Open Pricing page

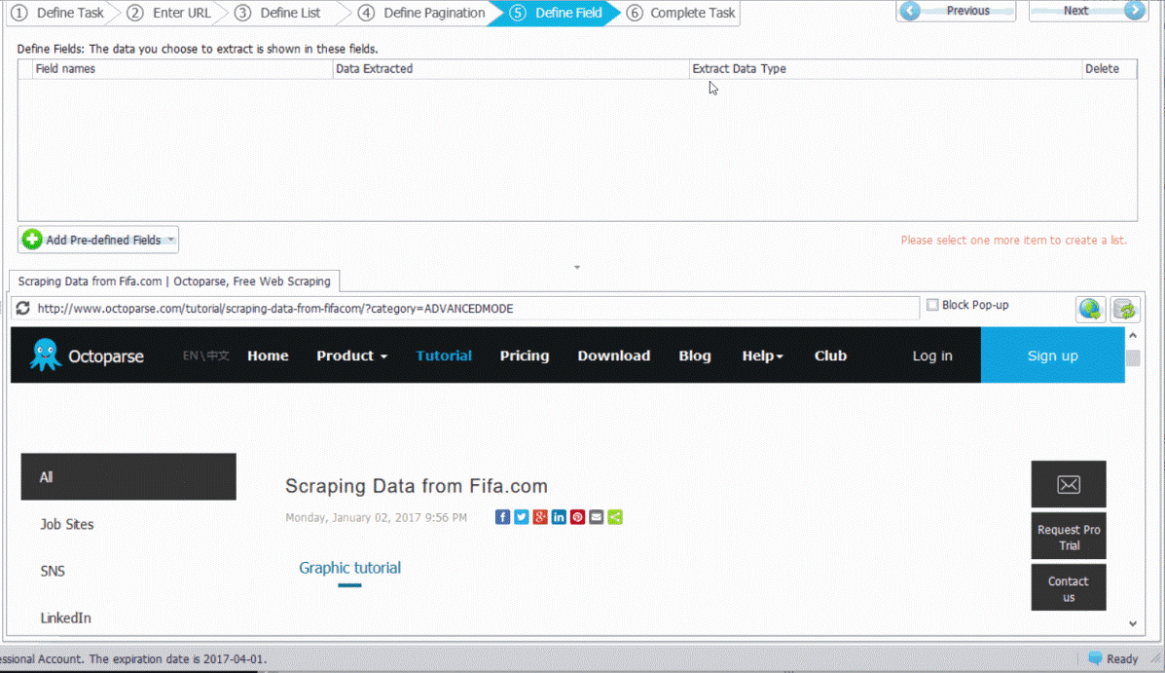pos(525,355)
